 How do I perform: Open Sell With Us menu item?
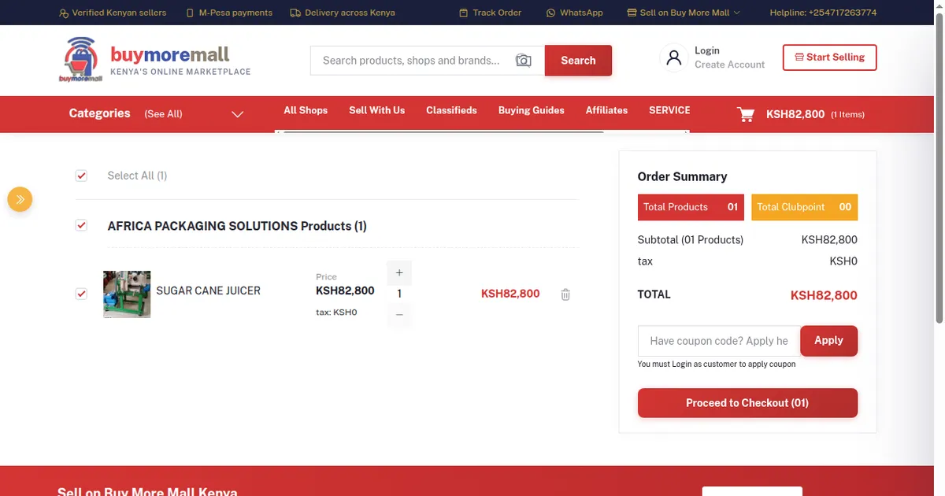point(377,110)
